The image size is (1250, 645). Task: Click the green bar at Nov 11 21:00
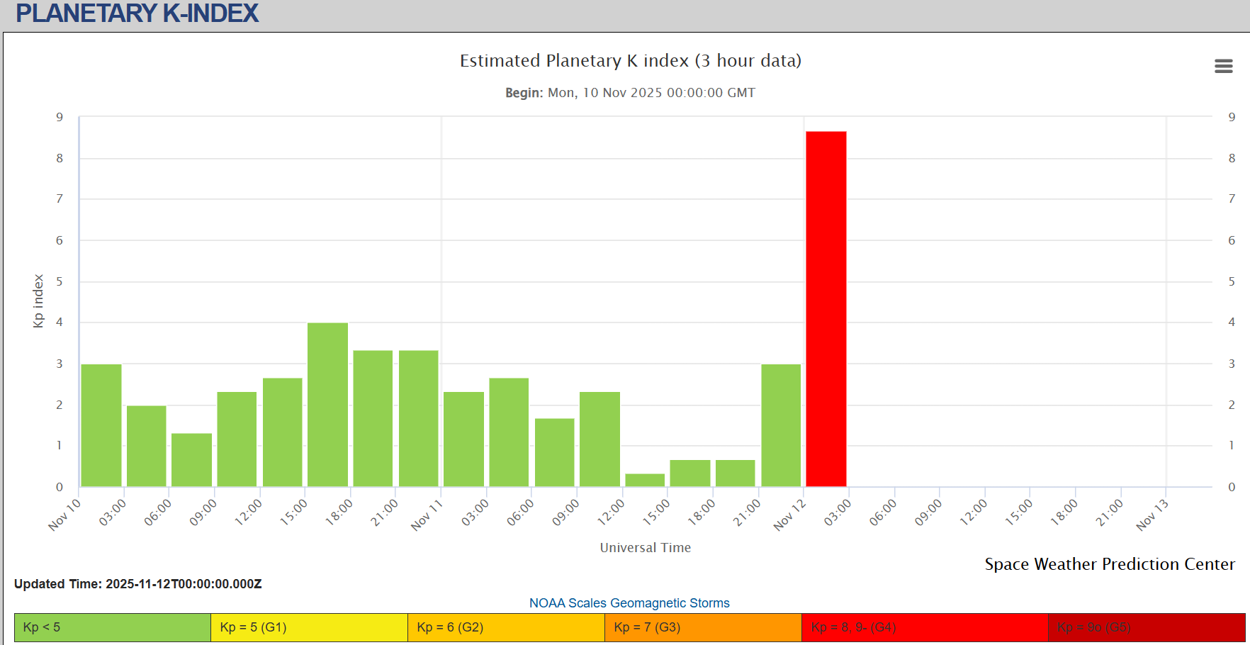tap(781, 425)
